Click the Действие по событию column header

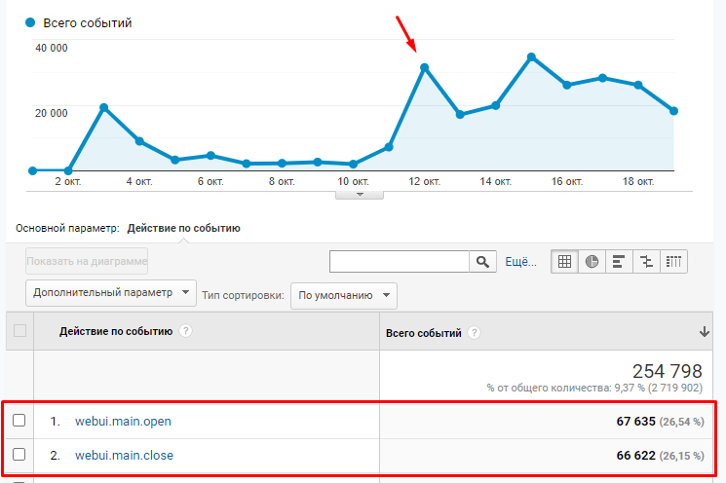[116, 331]
